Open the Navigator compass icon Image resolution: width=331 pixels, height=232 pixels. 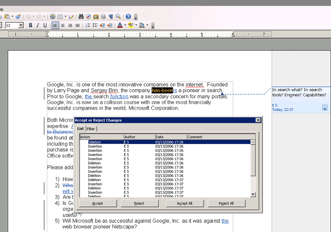(x=89, y=16)
